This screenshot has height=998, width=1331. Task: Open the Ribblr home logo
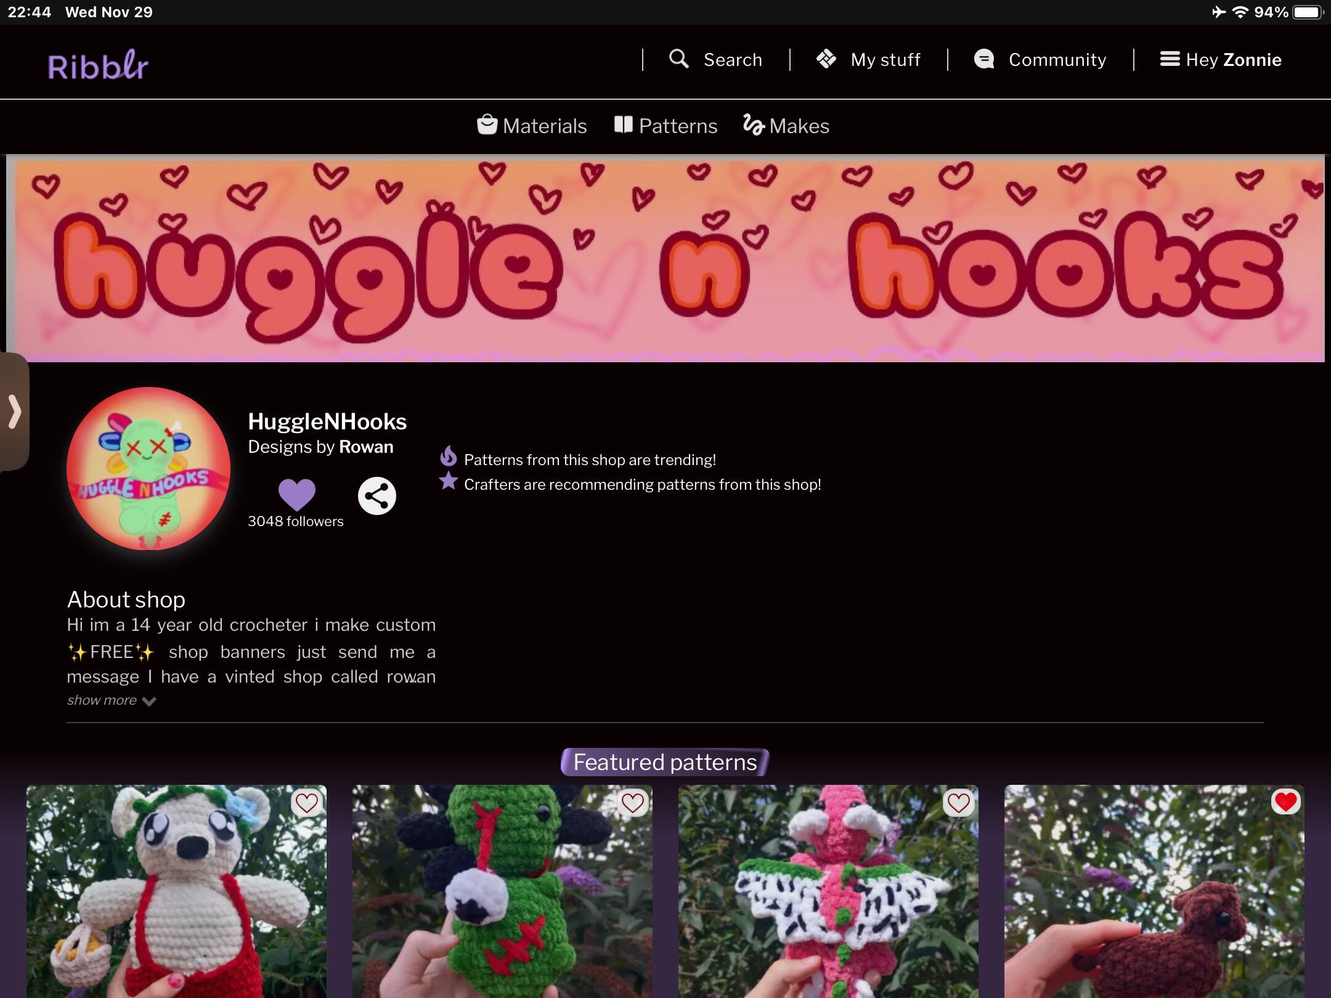click(x=98, y=65)
